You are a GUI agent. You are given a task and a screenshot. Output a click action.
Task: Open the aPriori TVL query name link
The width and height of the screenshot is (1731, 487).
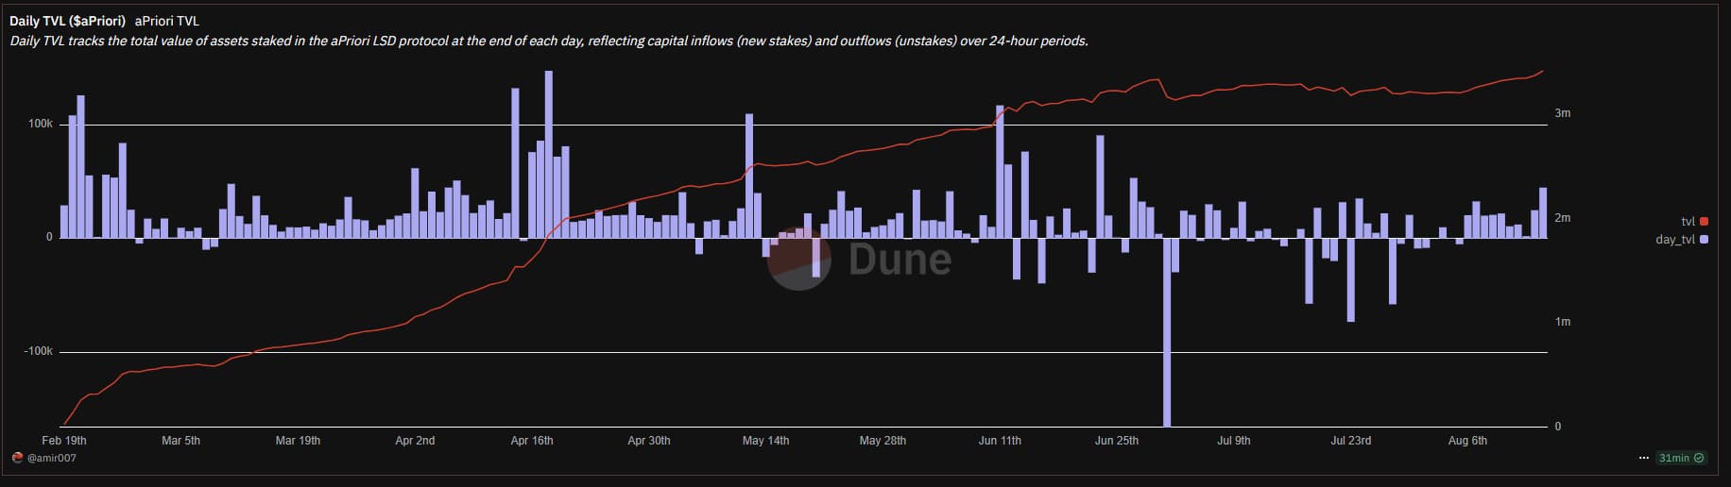tap(167, 21)
